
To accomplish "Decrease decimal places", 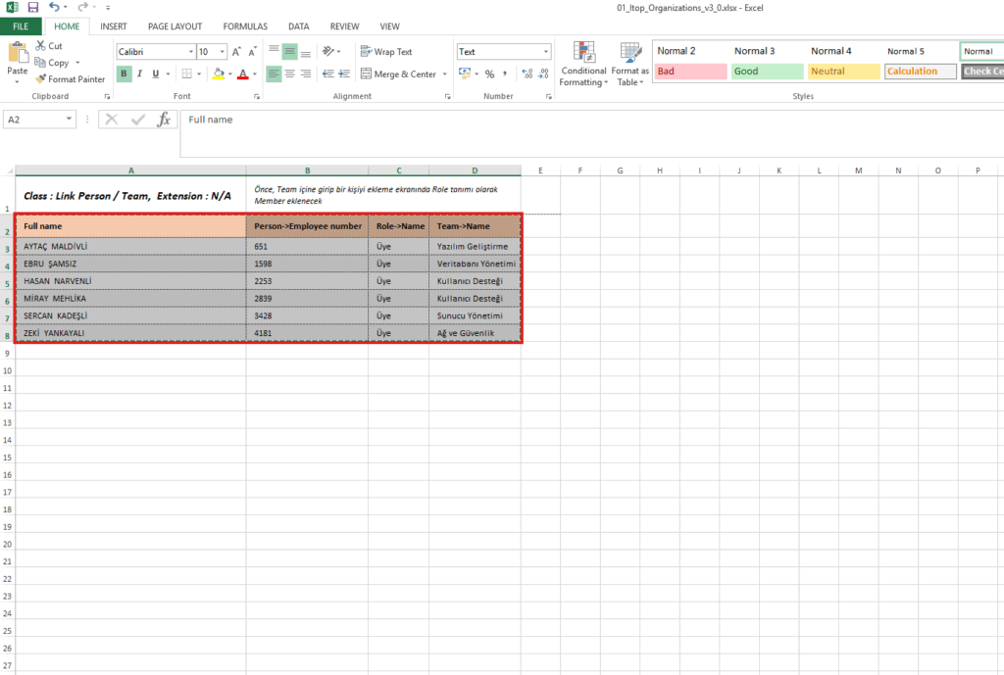I will (x=543, y=73).
